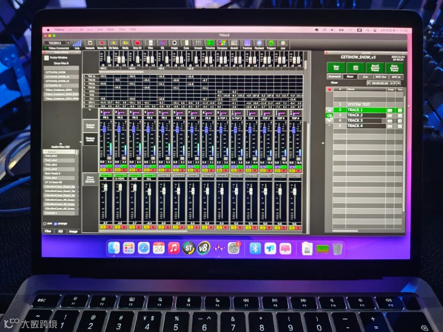
Task: Open the Files toolbar icon
Action: [x=151, y=43]
